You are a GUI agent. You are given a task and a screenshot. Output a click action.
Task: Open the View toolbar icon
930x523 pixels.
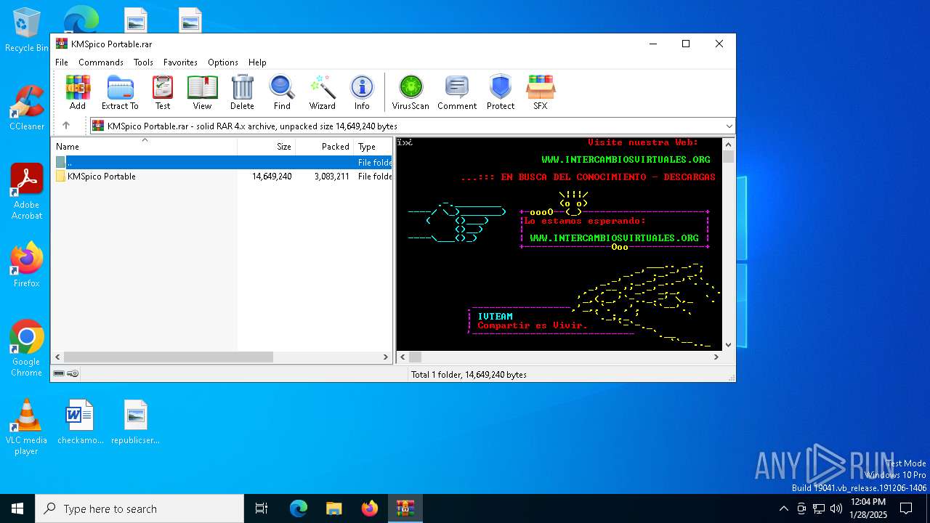[x=202, y=92]
